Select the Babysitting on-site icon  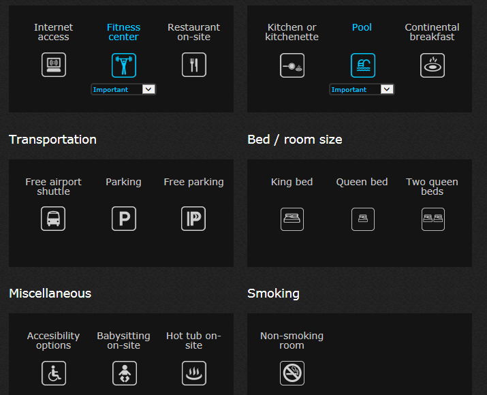(124, 373)
